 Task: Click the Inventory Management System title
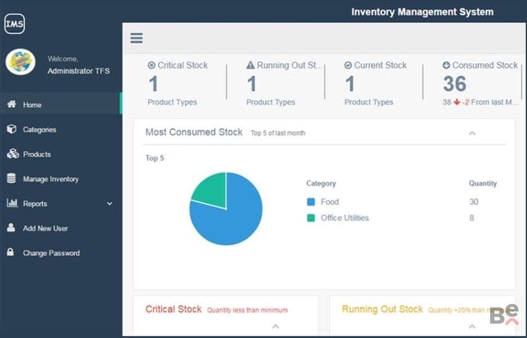422,12
